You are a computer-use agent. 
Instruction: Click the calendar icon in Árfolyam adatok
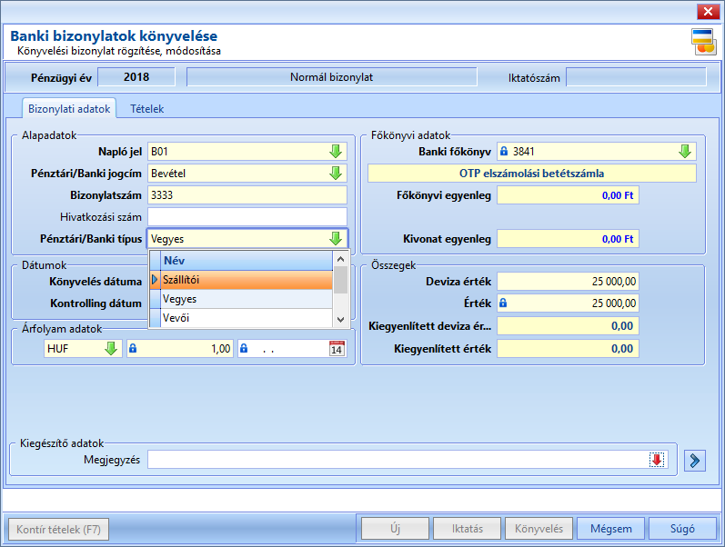click(x=337, y=348)
